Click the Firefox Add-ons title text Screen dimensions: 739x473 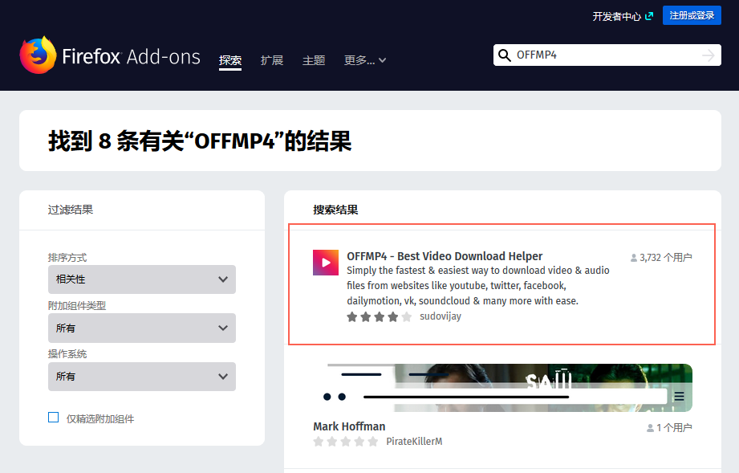click(x=131, y=56)
